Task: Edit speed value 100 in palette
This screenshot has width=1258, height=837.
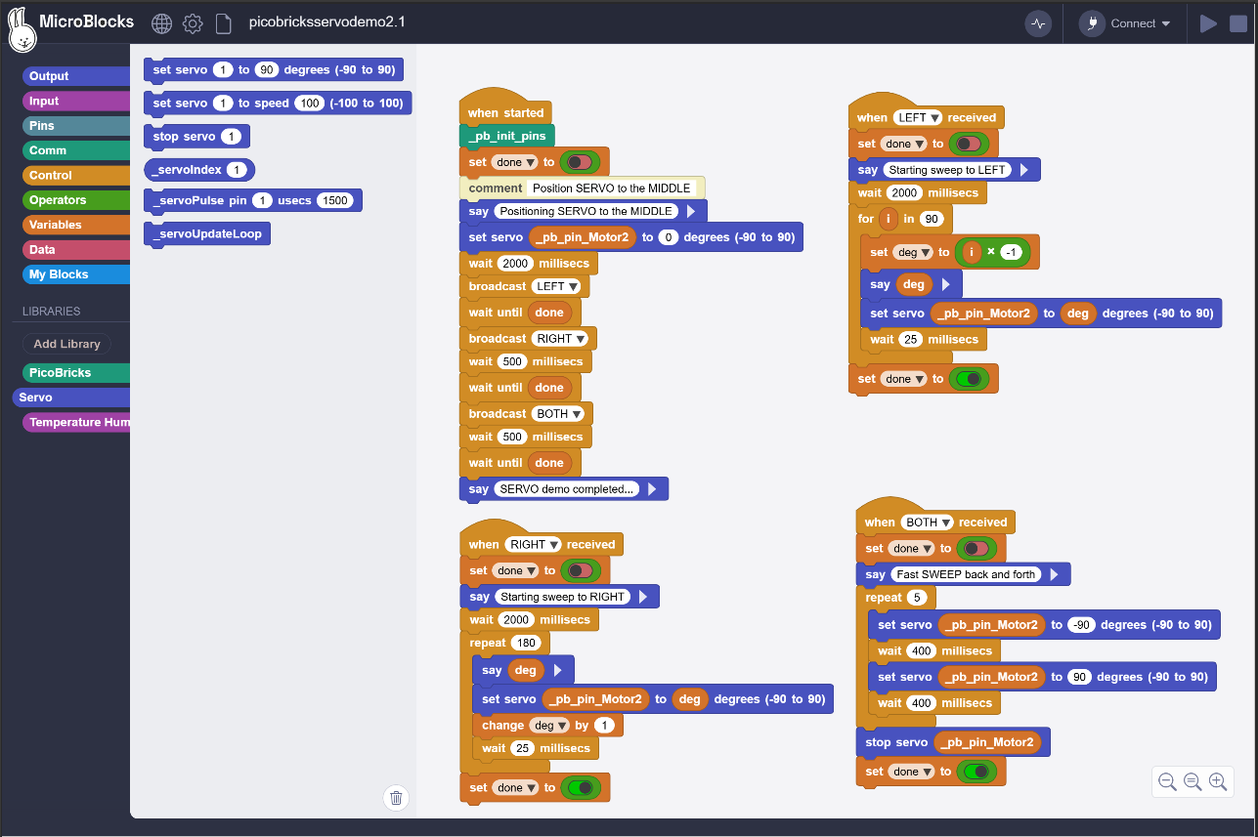Action: [309, 103]
